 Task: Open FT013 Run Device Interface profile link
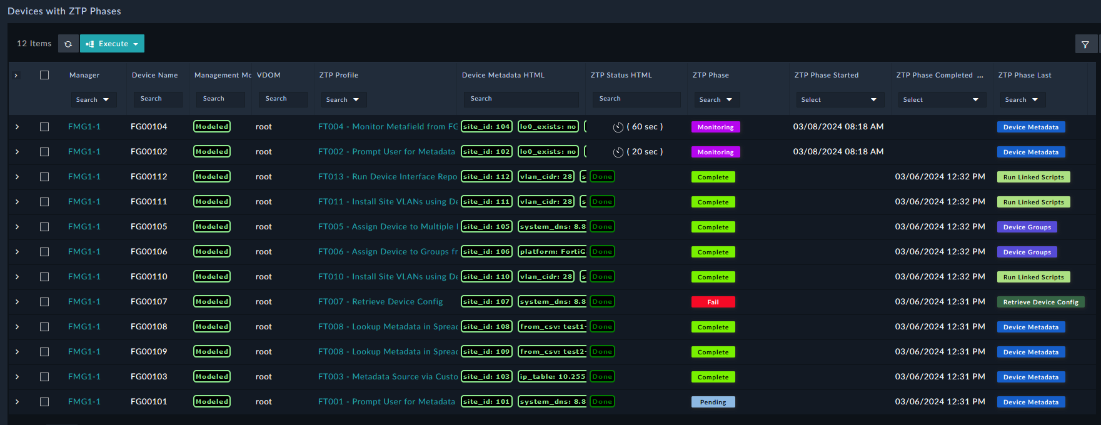pos(388,177)
